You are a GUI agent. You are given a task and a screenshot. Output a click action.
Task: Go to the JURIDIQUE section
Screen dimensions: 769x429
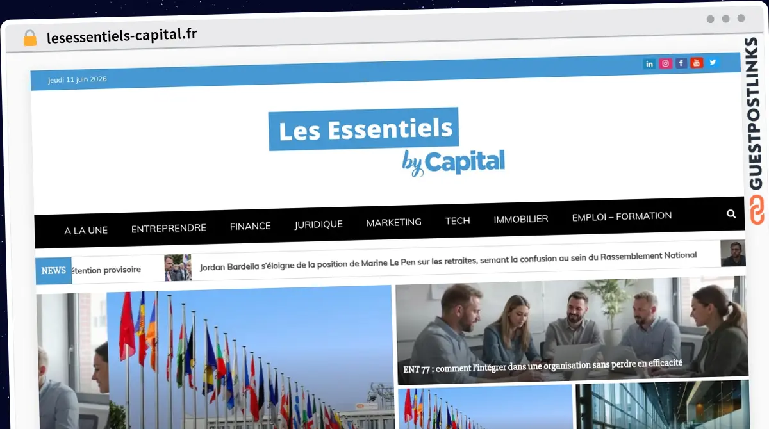click(318, 224)
